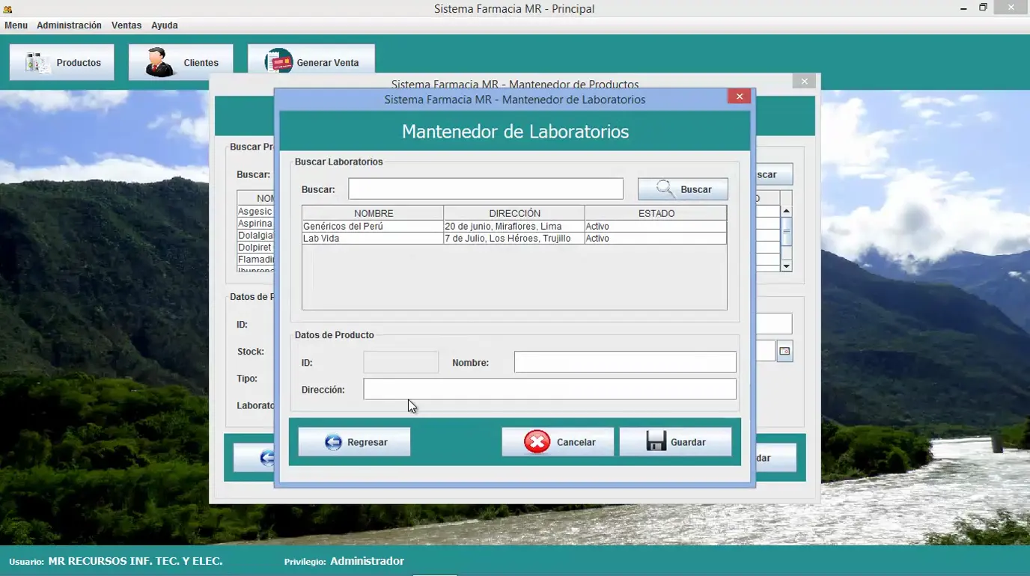Click the Dirección input field
The width and height of the screenshot is (1030, 576).
[x=549, y=388]
